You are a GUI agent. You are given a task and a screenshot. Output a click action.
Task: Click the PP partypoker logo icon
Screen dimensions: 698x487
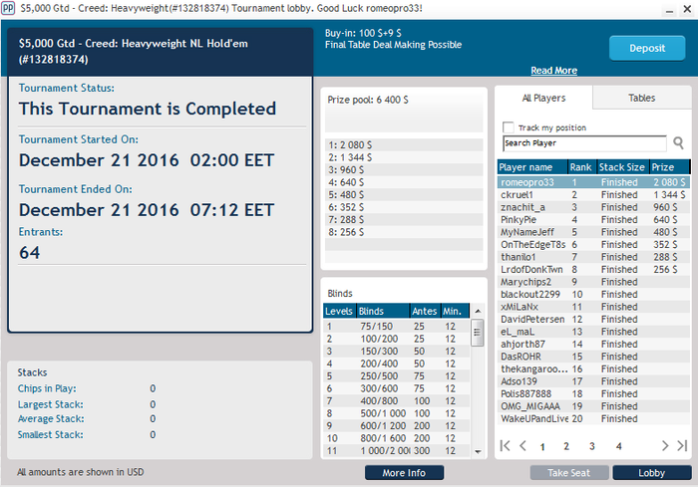8,8
